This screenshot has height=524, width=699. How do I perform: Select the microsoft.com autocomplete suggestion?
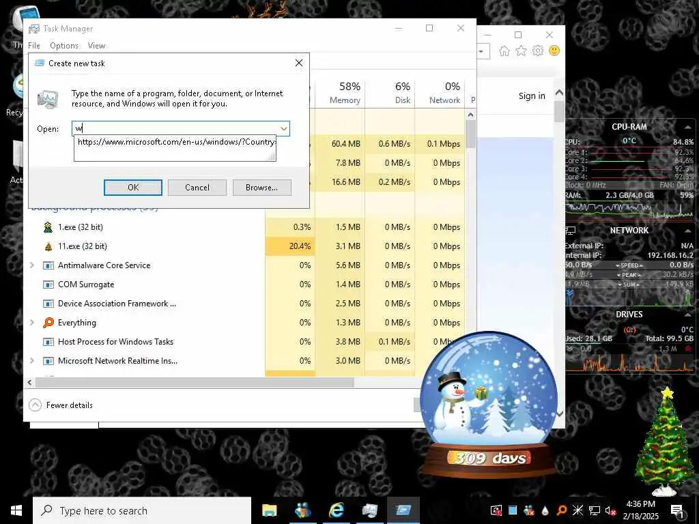[x=175, y=142]
